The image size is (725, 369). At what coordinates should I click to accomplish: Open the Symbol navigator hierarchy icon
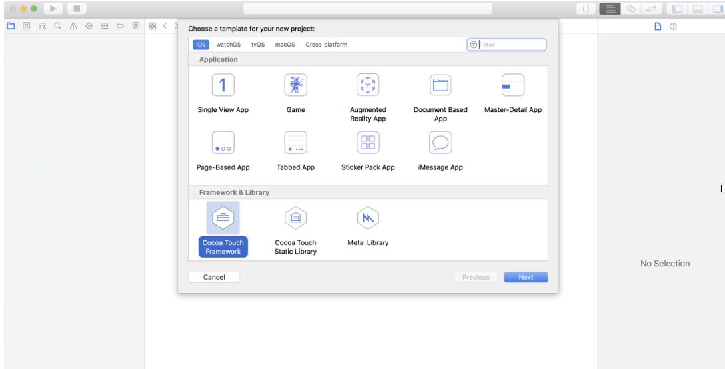click(x=42, y=26)
